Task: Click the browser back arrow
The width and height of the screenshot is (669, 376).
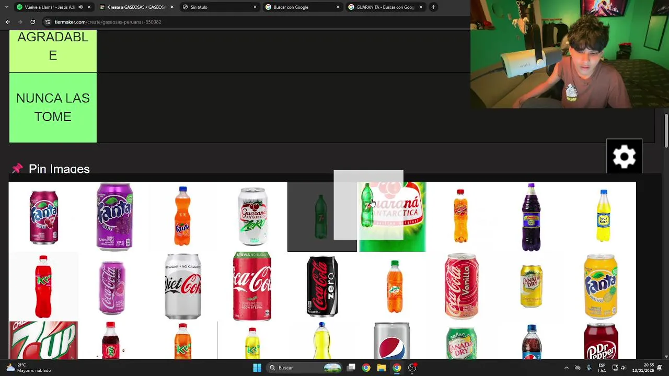Action: (7, 22)
